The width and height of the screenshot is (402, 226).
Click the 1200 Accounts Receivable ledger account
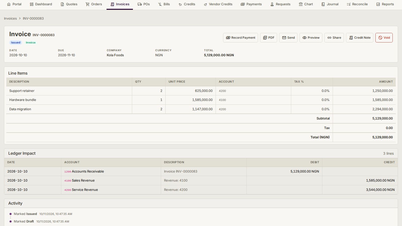(x=84, y=172)
